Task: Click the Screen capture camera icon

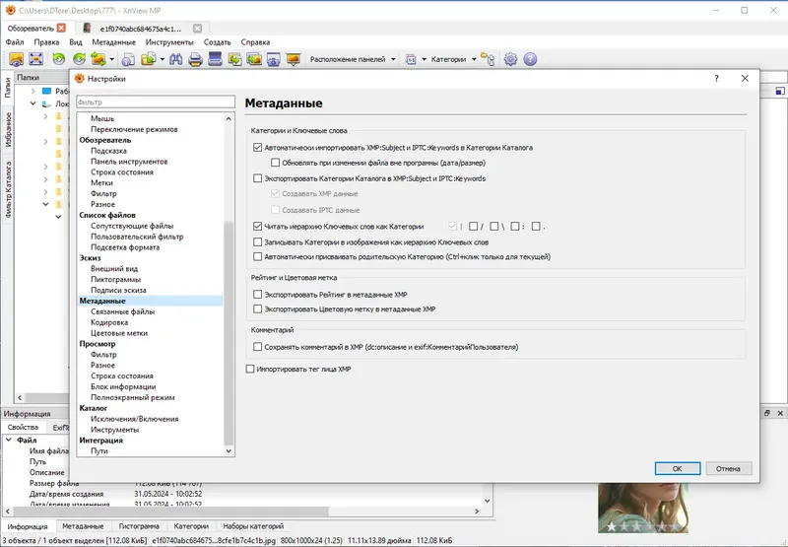Action: (274, 59)
